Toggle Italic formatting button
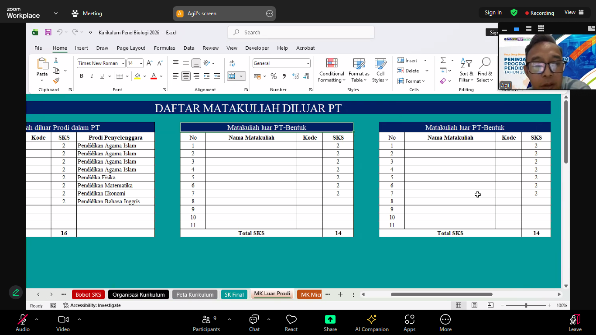This screenshot has width=596, height=335. click(92, 76)
